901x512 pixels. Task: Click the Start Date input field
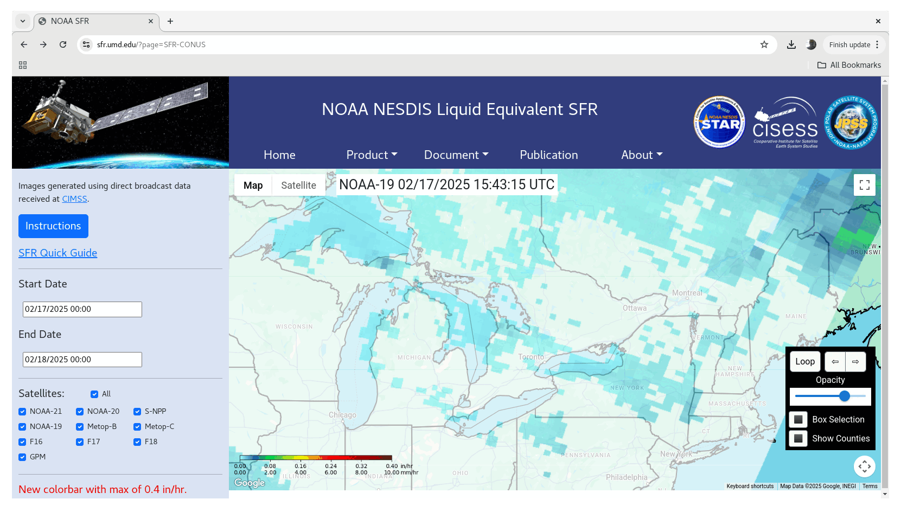(82, 309)
